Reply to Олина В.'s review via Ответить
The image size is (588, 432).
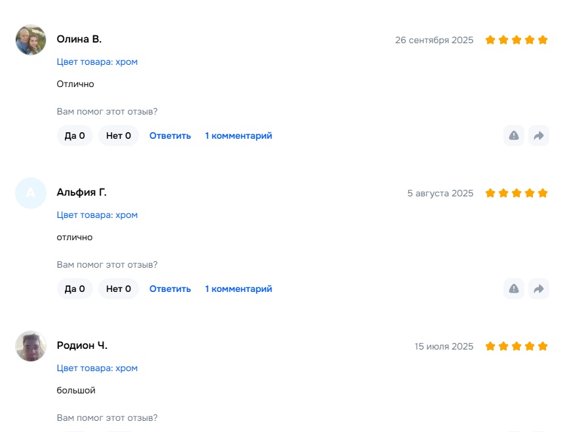coord(170,135)
